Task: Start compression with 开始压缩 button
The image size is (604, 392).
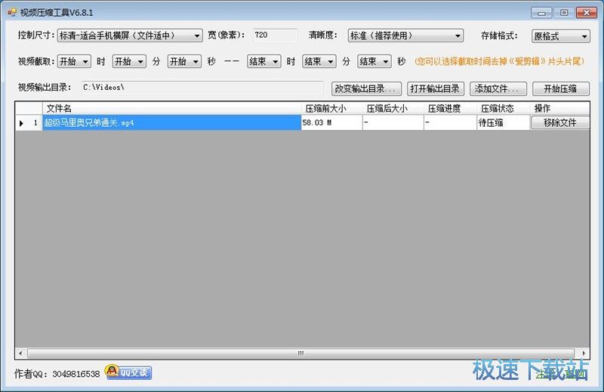Action: point(561,88)
